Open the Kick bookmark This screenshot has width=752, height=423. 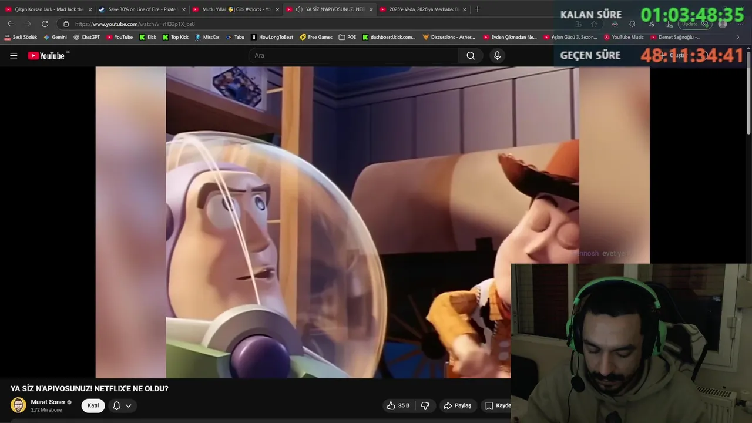pos(147,37)
